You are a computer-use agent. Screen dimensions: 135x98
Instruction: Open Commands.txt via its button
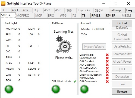(122, 54)
